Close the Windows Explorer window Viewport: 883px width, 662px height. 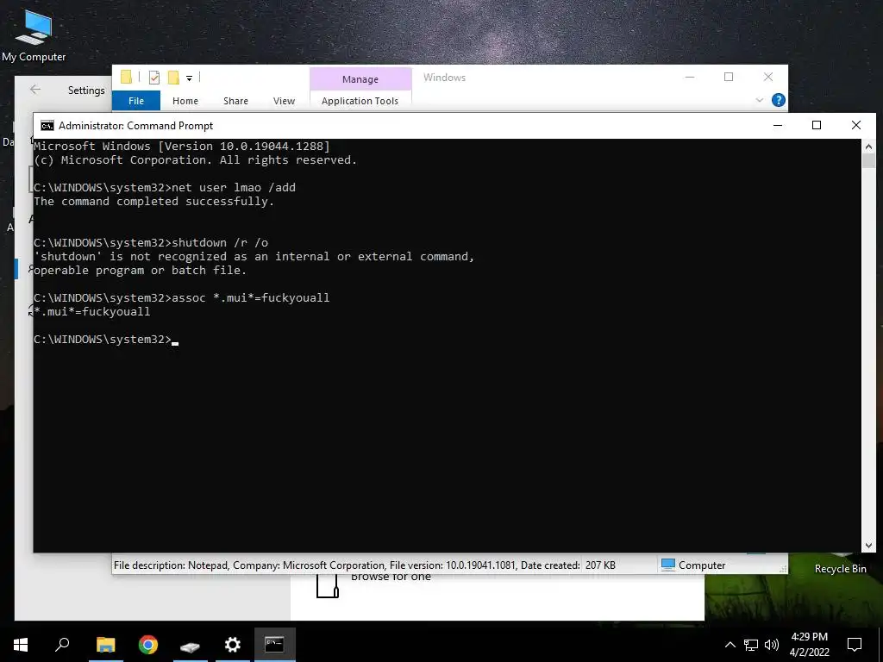pyautogui.click(x=768, y=77)
